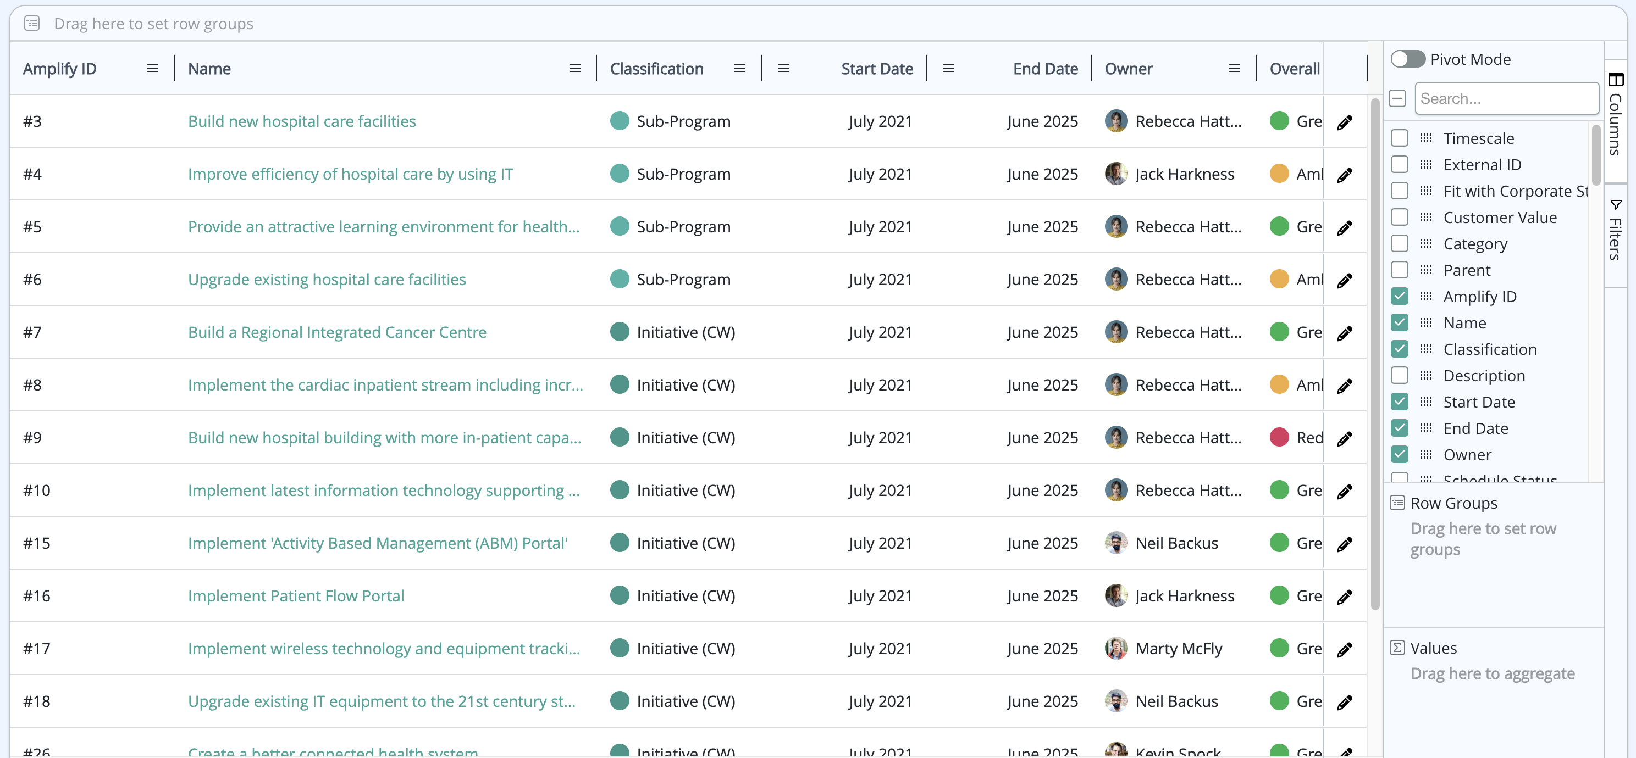Edit the ABM Portal row #15
This screenshot has width=1636, height=758.
pyautogui.click(x=1344, y=544)
